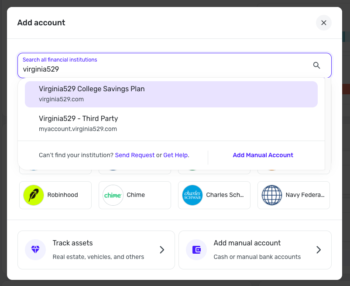Viewport: 350px width, 286px height.
Task: Click the search magnifier icon
Action: pos(317,65)
